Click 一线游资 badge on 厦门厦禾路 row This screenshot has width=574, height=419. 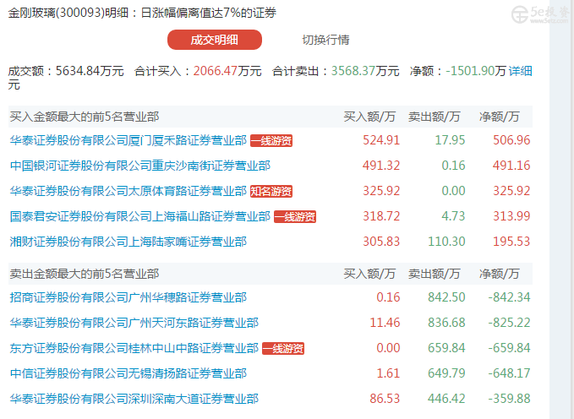pos(271,140)
